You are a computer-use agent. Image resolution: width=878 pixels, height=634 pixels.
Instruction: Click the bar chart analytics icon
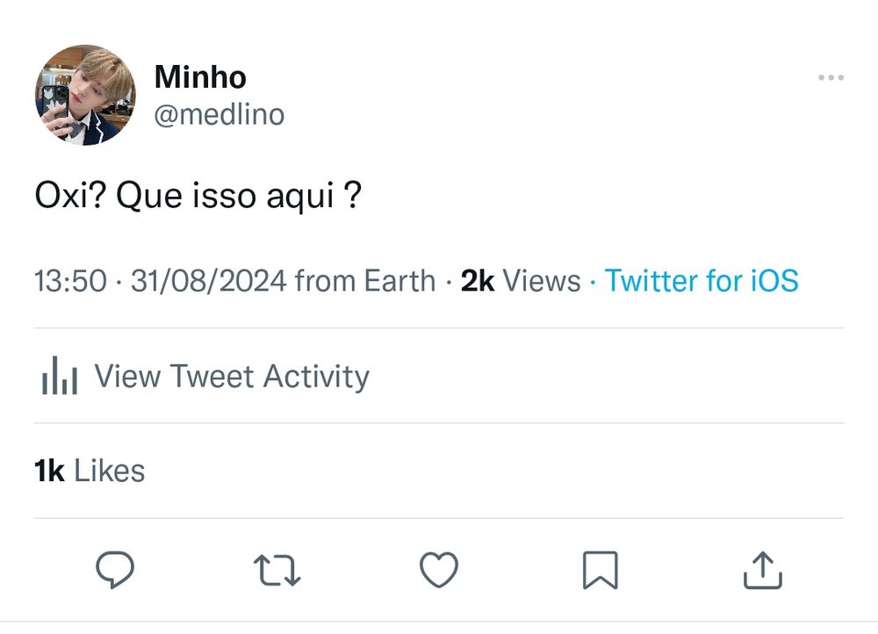[59, 377]
